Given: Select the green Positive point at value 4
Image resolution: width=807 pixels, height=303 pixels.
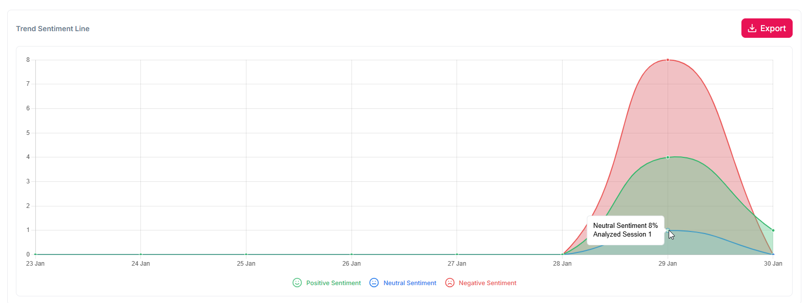Looking at the screenshot, I should [668, 157].
